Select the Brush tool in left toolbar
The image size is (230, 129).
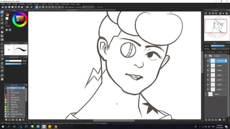(2, 12)
